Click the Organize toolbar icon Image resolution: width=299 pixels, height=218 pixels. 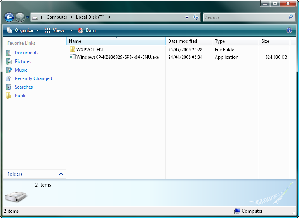click(9, 30)
